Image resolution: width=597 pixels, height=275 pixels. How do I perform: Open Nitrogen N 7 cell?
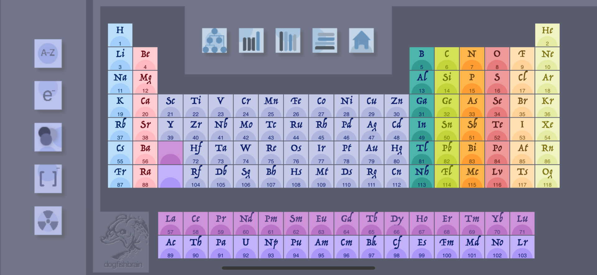click(472, 59)
